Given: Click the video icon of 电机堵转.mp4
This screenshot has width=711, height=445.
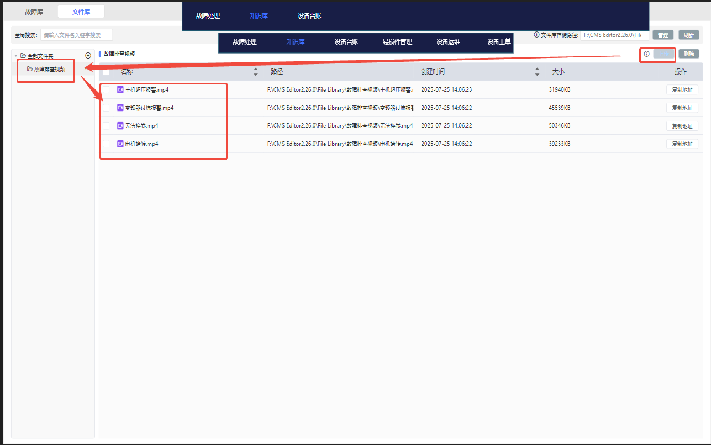Looking at the screenshot, I should coord(120,144).
